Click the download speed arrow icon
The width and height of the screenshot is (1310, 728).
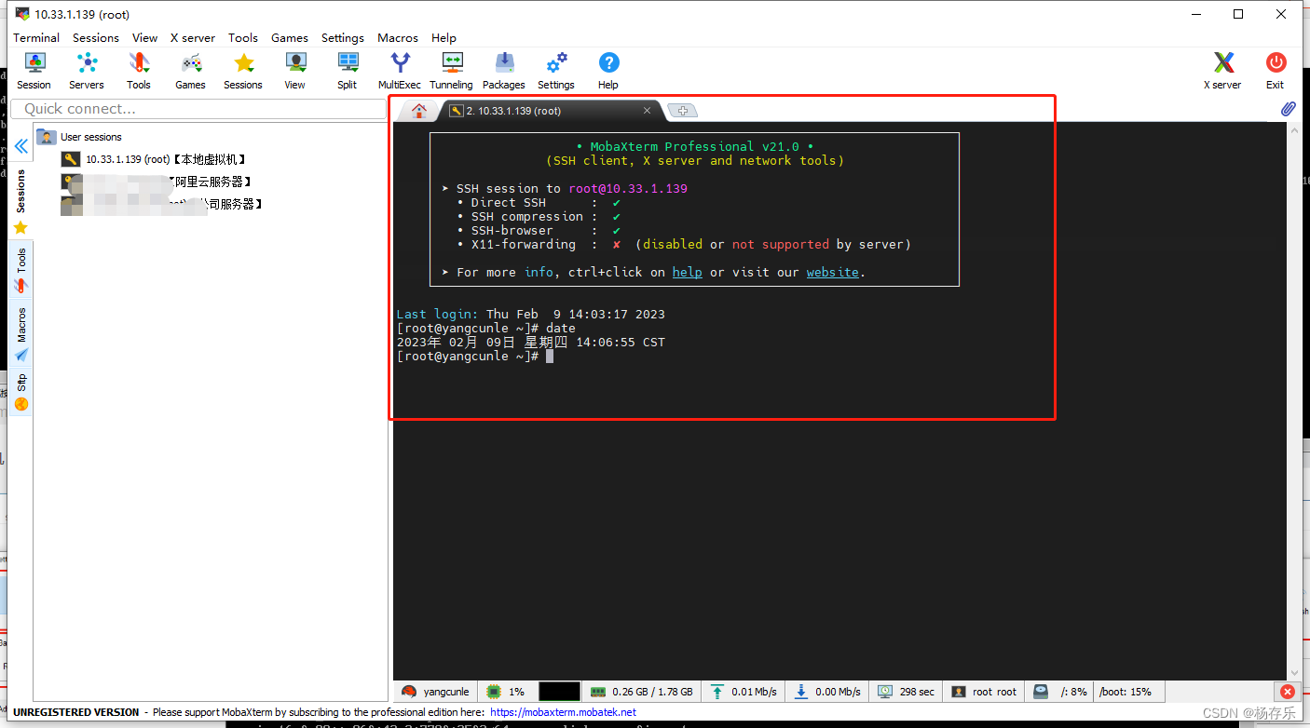point(800,692)
